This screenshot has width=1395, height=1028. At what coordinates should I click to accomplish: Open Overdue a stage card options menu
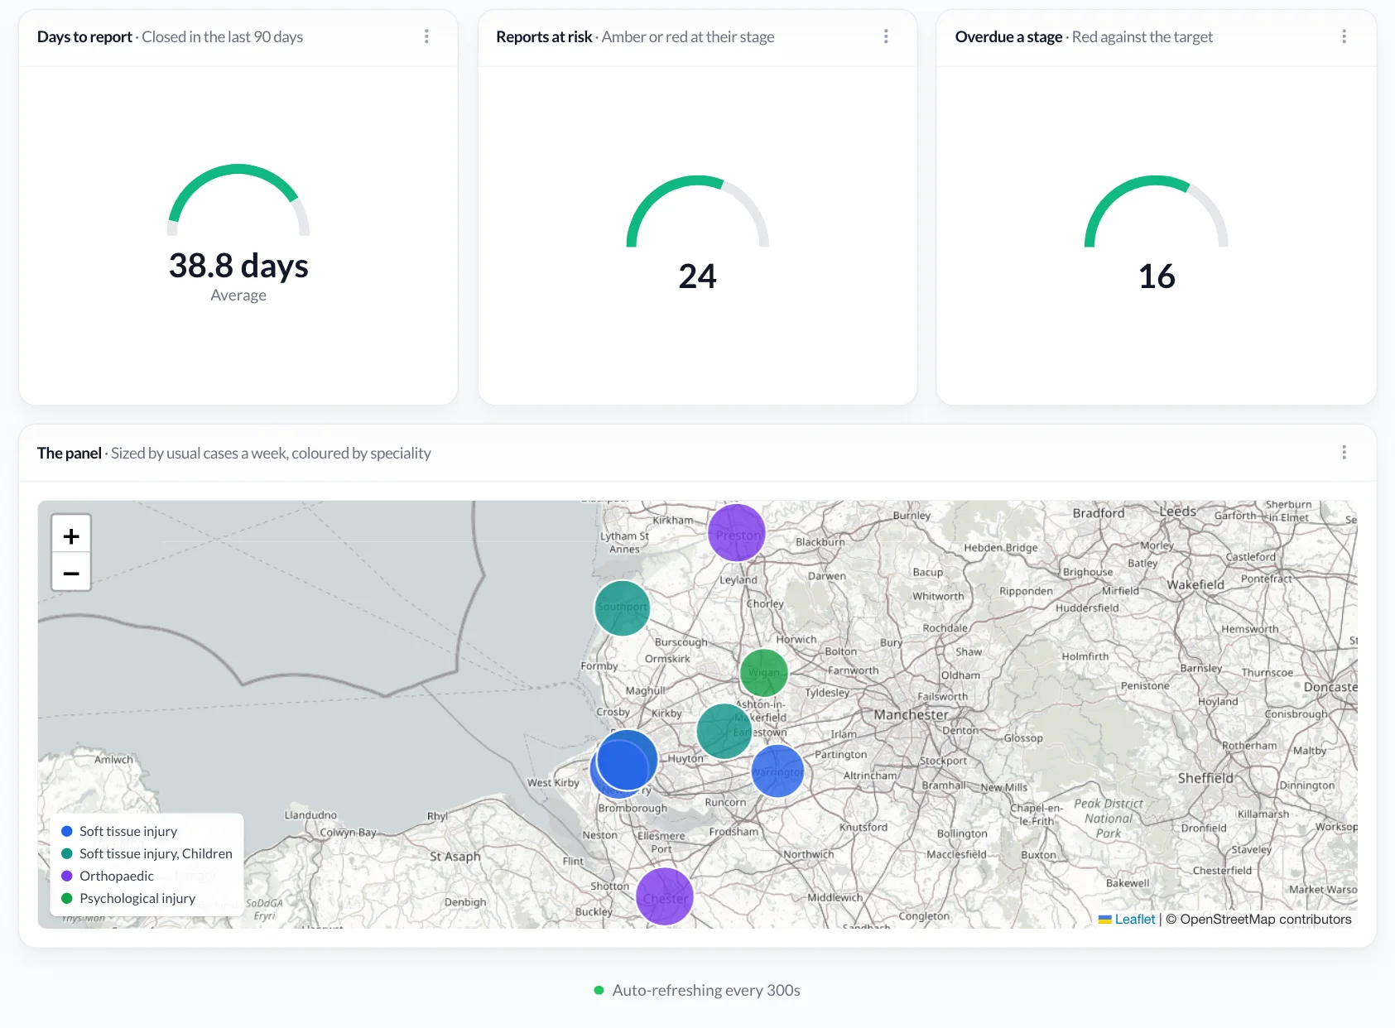click(1344, 36)
